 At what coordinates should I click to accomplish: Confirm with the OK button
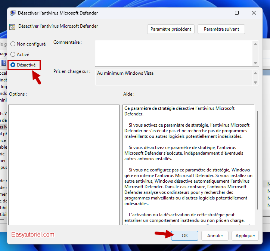coord(184,235)
